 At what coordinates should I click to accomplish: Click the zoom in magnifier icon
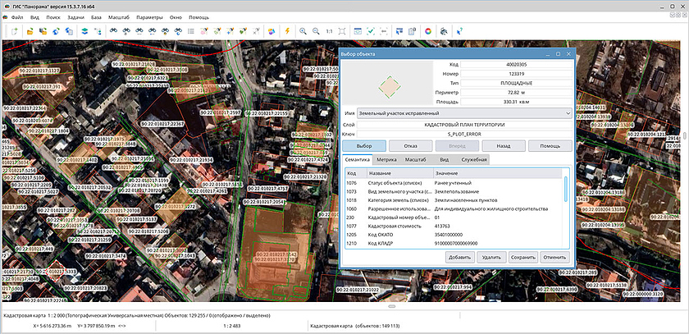[303, 30]
